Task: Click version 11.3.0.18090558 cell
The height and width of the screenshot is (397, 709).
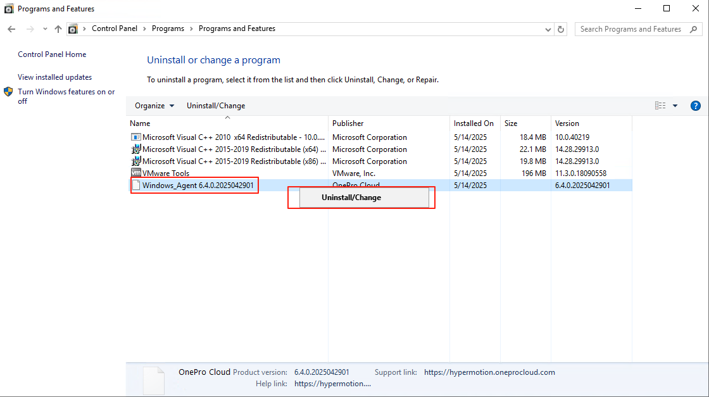Action: point(580,173)
